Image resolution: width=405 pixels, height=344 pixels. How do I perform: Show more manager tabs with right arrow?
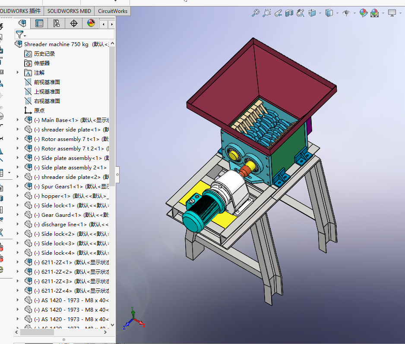112,24
